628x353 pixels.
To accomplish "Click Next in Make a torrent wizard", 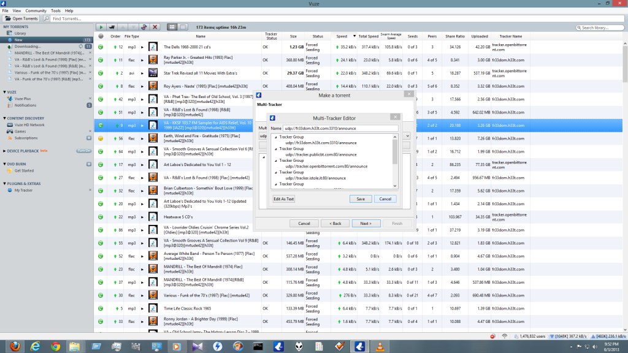I will tap(366, 223).
